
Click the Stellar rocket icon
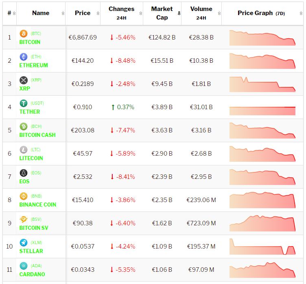pos(24,242)
